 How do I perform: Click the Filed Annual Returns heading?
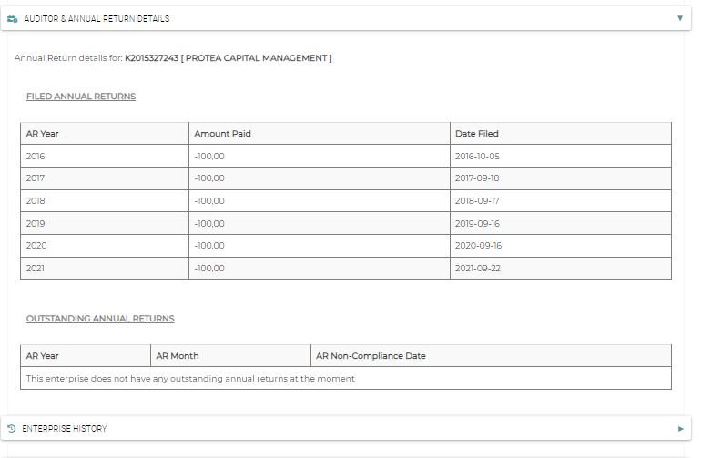click(81, 96)
